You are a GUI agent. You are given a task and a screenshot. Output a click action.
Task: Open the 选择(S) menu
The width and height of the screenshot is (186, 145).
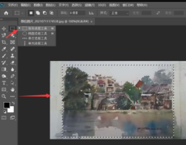click(77, 5)
